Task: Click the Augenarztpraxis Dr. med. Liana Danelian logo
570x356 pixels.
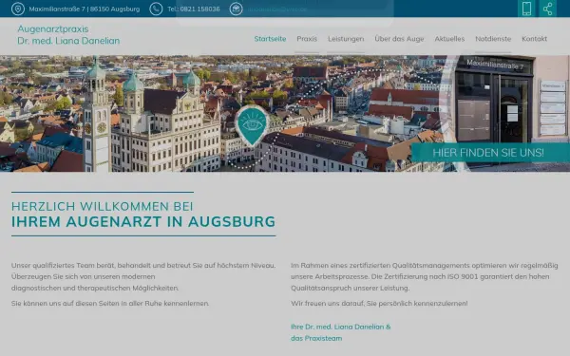Action: [68, 35]
